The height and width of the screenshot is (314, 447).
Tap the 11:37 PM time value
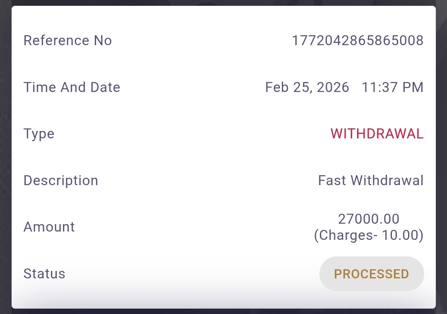click(392, 87)
